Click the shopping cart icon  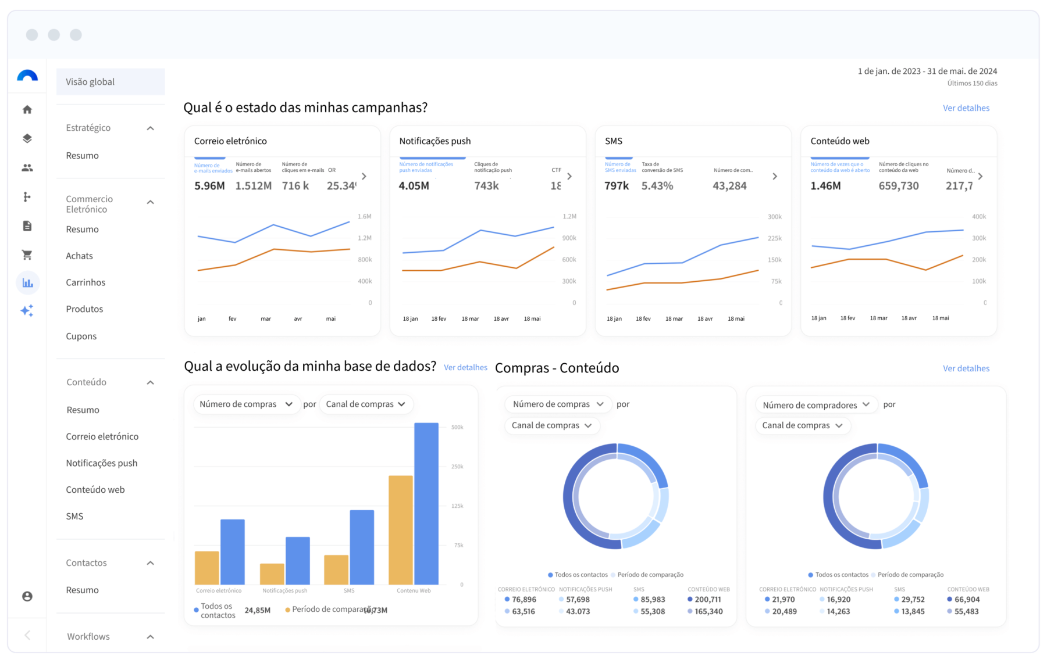point(27,255)
